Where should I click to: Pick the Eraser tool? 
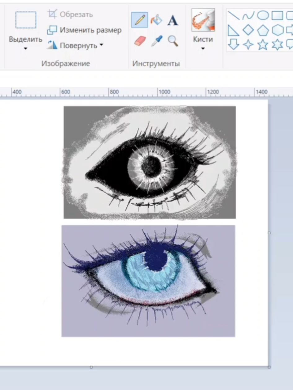(140, 40)
